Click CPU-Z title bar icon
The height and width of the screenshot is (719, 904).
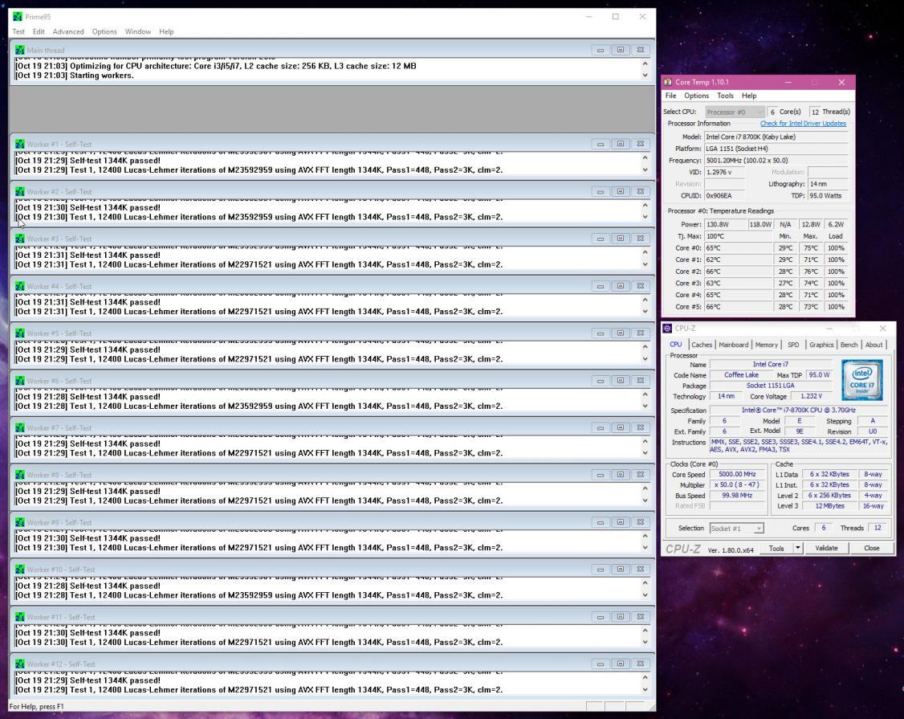pos(668,329)
